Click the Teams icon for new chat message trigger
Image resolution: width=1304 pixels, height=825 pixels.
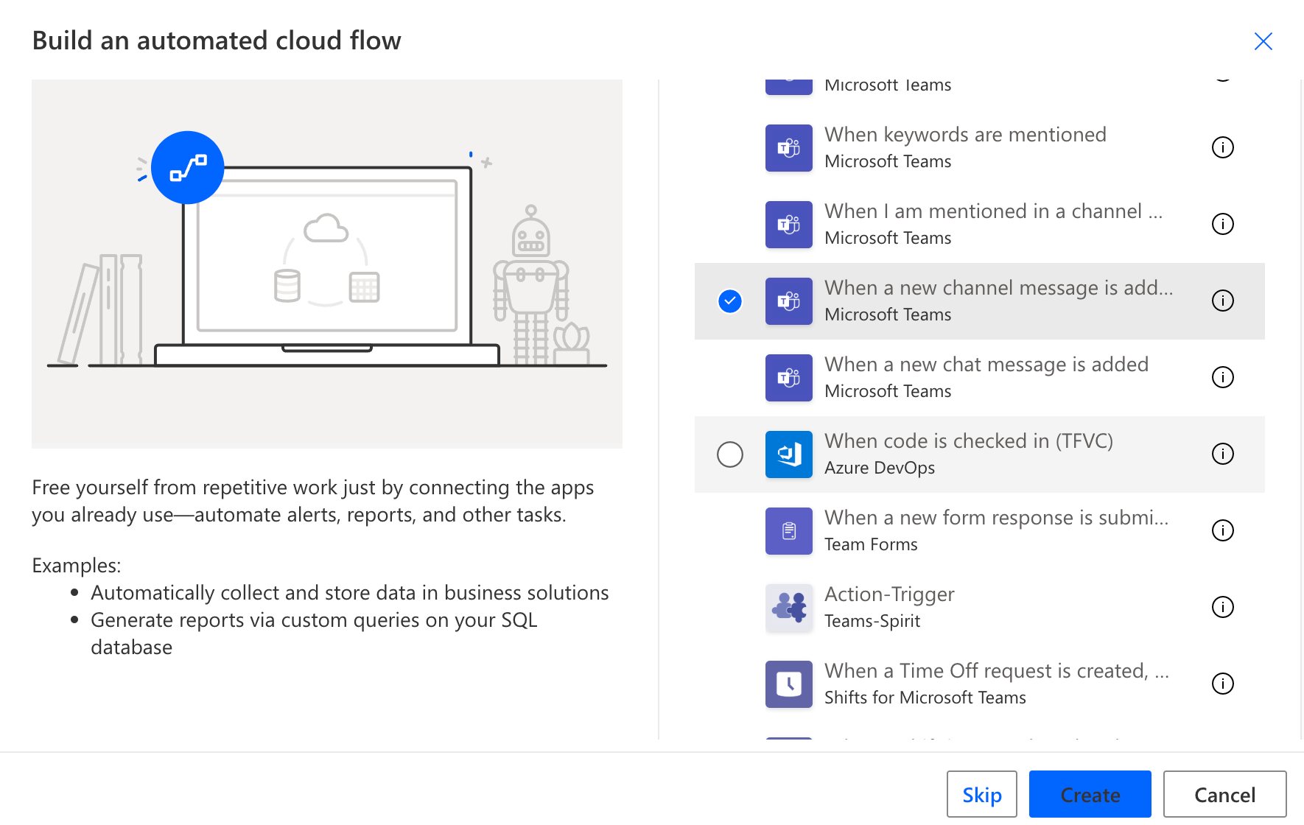point(788,378)
